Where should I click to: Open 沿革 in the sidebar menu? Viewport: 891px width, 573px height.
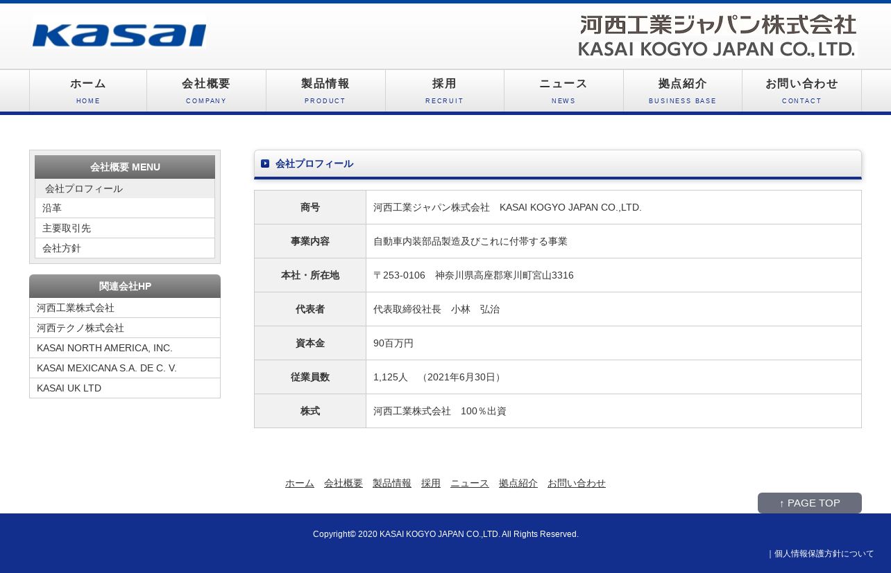(x=125, y=208)
